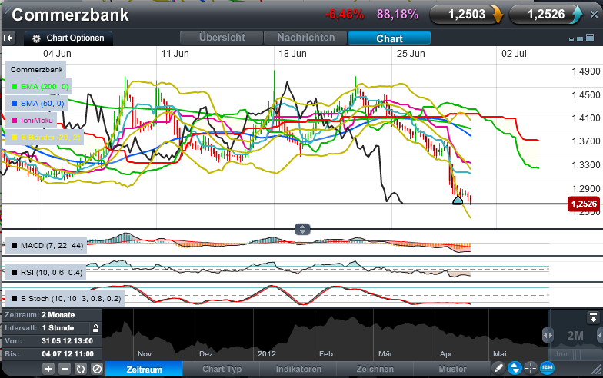Open the Nachrichten tab
Image resolution: width=603 pixels, height=378 pixels.
tap(306, 38)
